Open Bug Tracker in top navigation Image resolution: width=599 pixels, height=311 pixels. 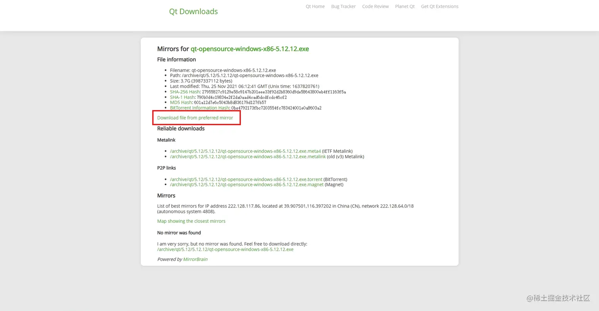click(343, 6)
